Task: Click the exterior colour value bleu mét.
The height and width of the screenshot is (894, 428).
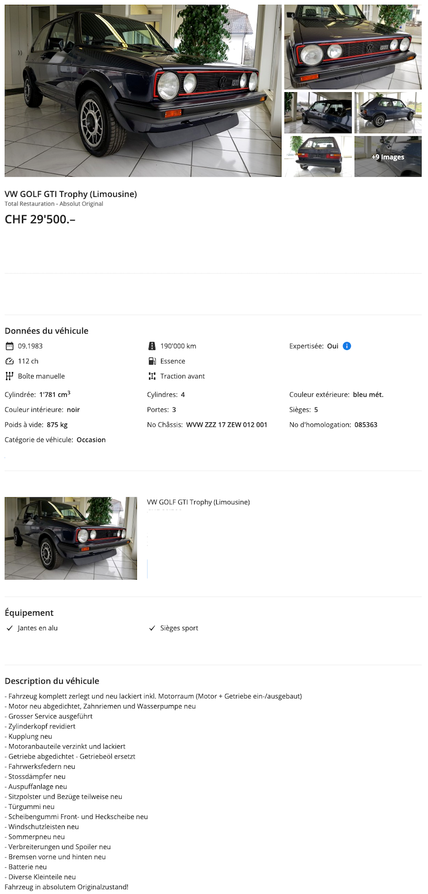Action: coord(368,395)
